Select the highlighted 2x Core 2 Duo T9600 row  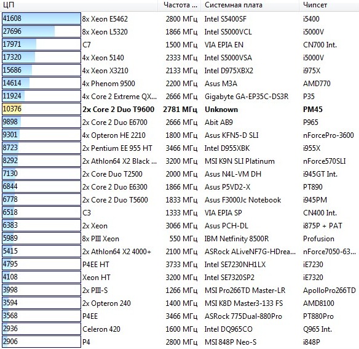click(179, 109)
